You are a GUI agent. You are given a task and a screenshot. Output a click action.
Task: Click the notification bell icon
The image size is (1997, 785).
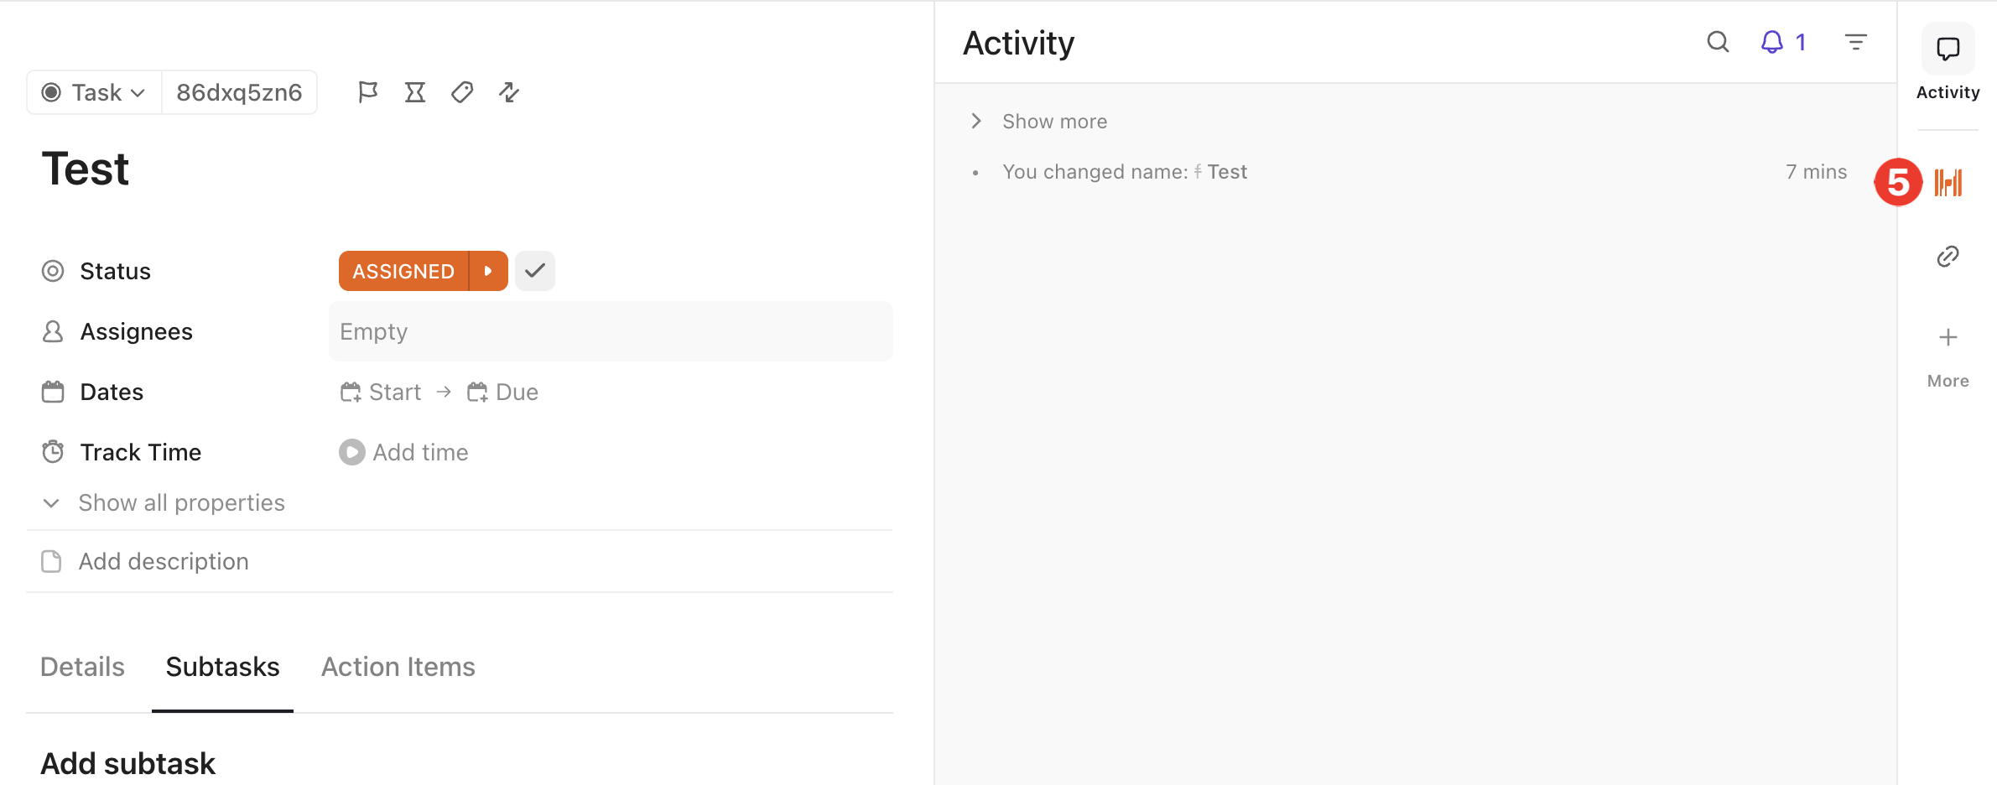tap(1771, 42)
